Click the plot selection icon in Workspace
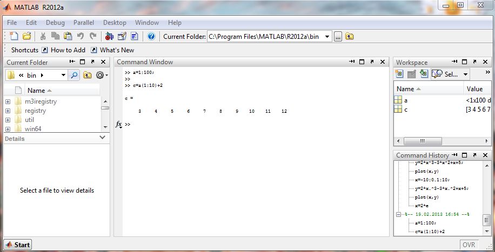Image resolution: width=495 pixels, height=252 pixels. point(437,74)
